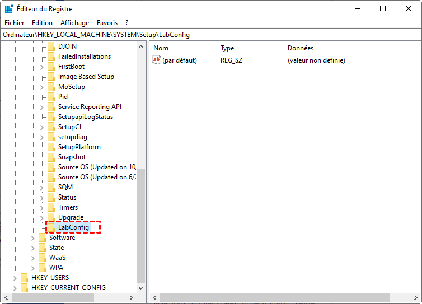Click the REG_SZ type cell
Image resolution: width=422 pixels, height=304 pixels.
231,60
